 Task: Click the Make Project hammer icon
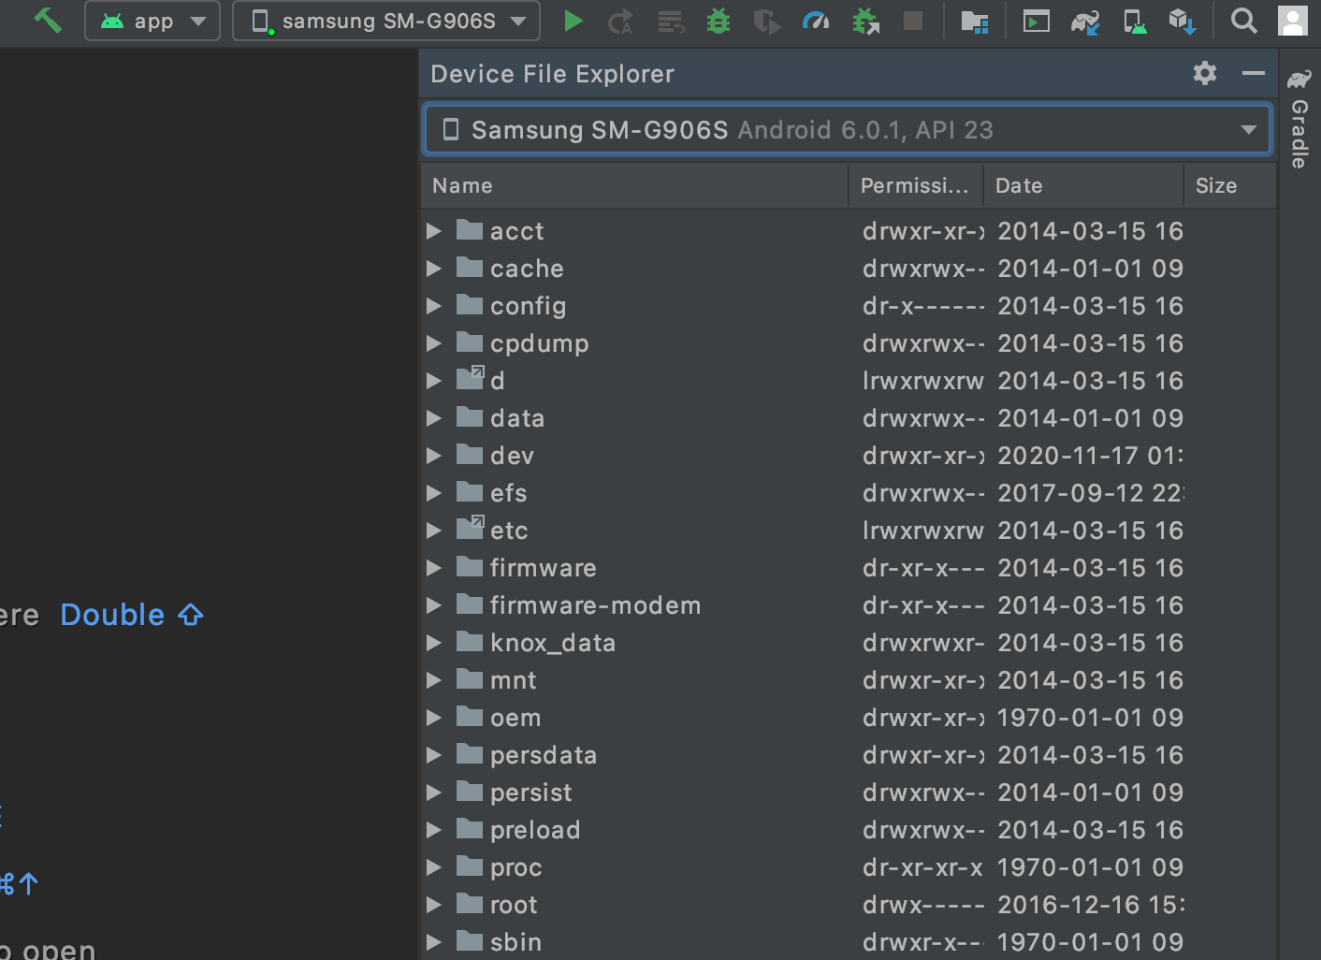[47, 20]
